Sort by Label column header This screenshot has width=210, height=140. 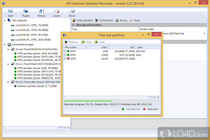click(x=148, y=47)
